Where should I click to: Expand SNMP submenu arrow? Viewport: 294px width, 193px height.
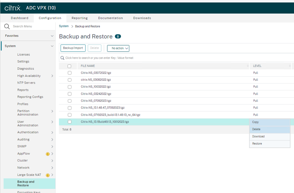tap(52, 147)
